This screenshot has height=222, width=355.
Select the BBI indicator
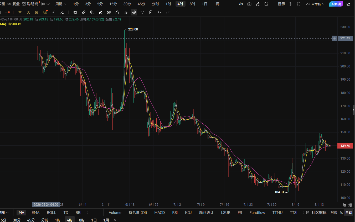point(78,213)
